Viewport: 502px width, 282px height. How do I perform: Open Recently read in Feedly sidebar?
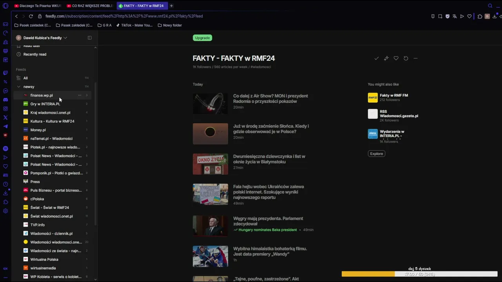[x=35, y=54]
